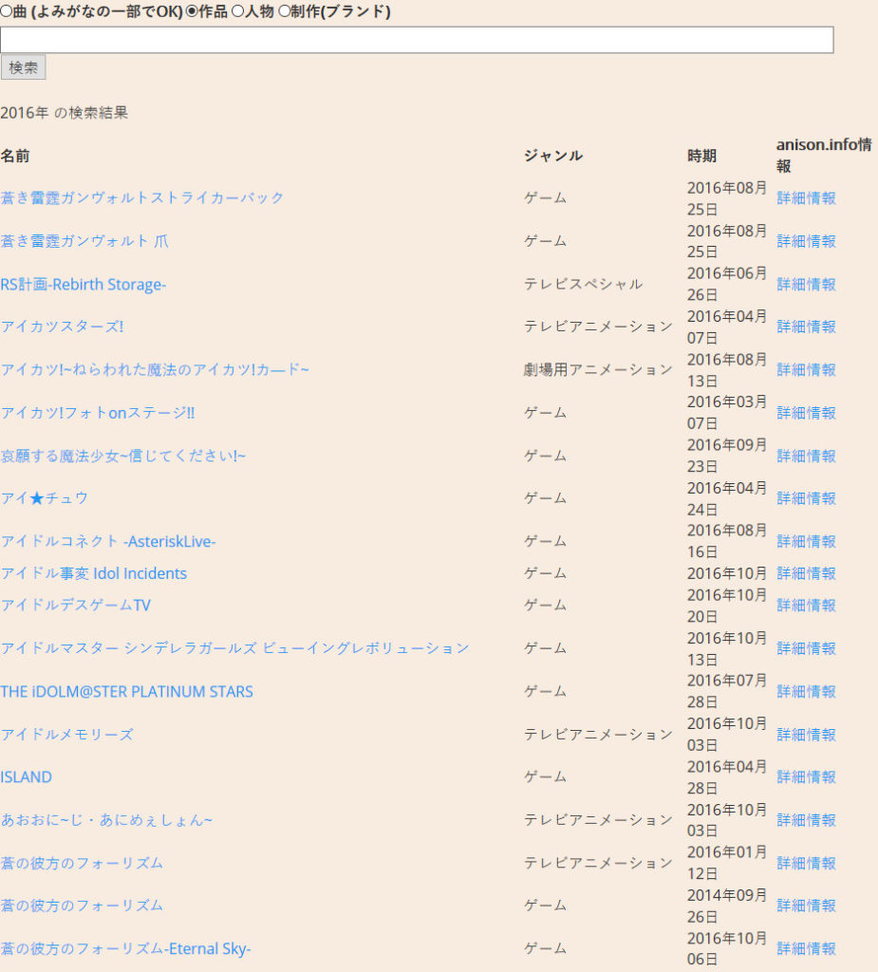Open 詳細情報 for アイドルコネクト -AsteriskLive-
Viewport: 878px width, 972px height.
pos(806,541)
